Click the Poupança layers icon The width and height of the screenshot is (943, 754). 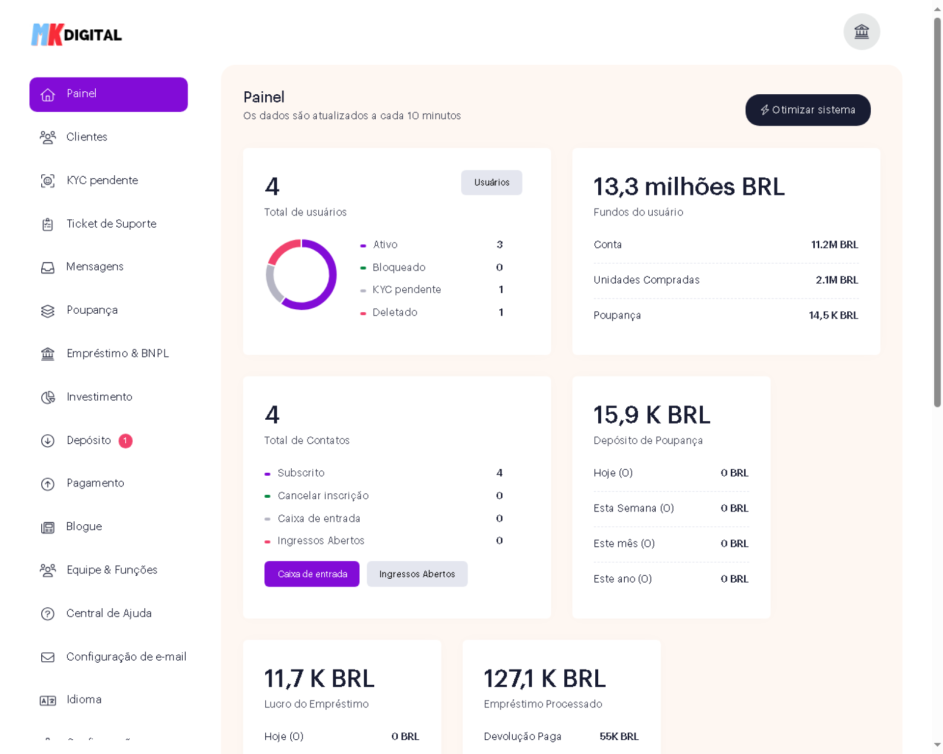coord(48,311)
